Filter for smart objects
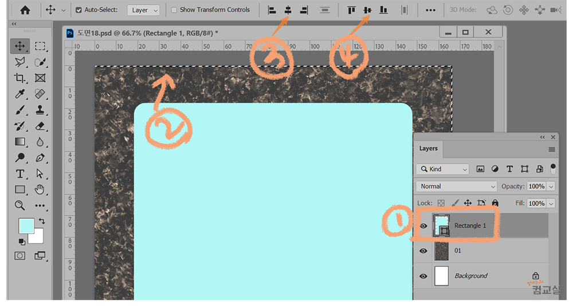573x307 pixels. 539,169
